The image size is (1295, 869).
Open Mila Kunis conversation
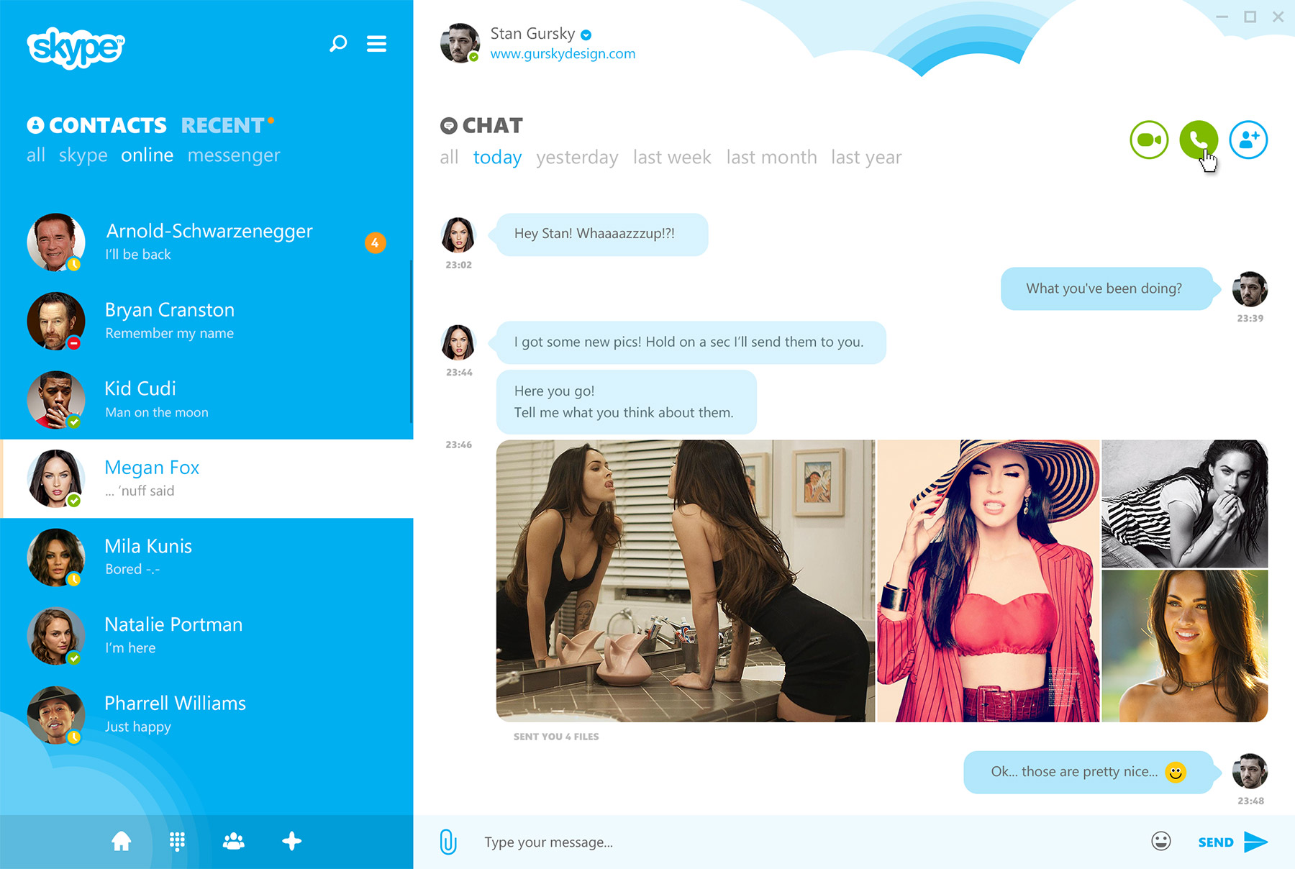[x=206, y=558]
